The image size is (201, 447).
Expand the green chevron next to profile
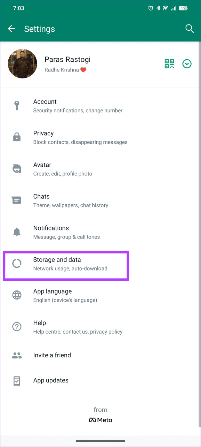coord(187,64)
